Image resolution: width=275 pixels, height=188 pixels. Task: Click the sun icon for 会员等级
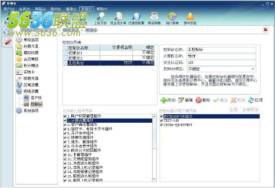[19, 59]
